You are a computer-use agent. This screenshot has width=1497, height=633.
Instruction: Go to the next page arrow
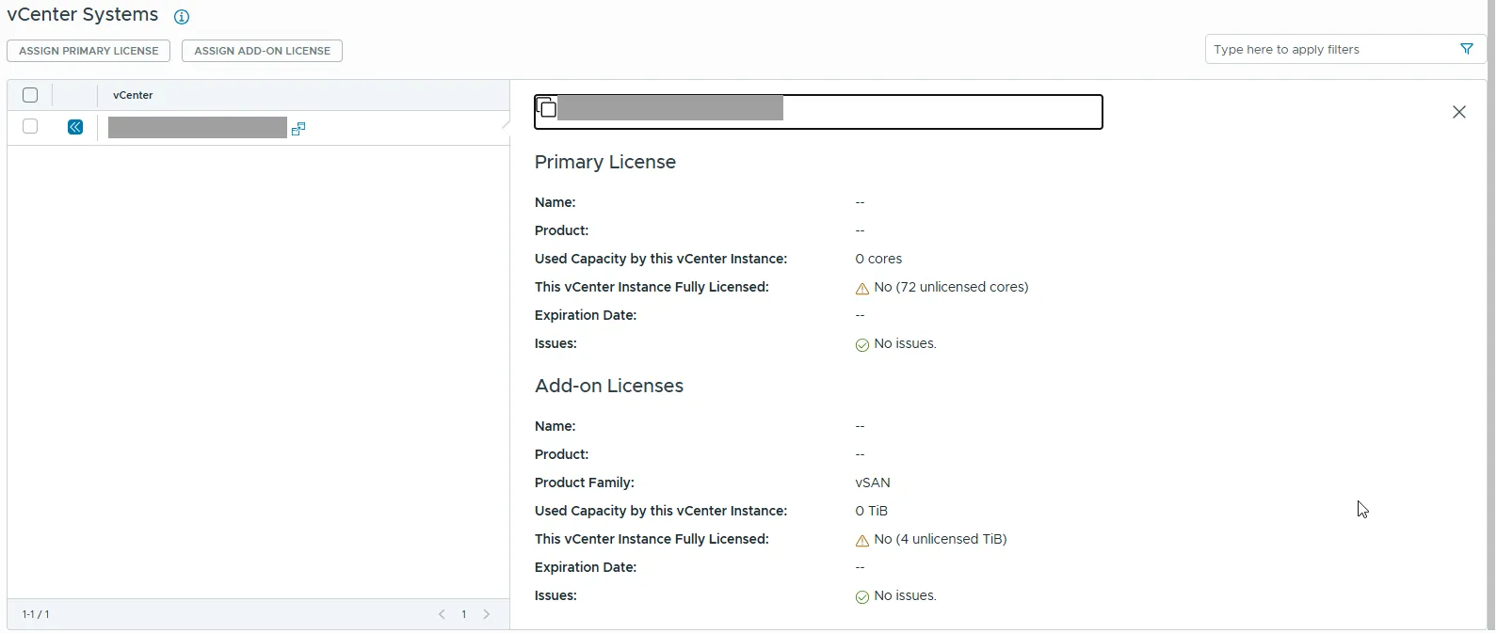tap(487, 614)
